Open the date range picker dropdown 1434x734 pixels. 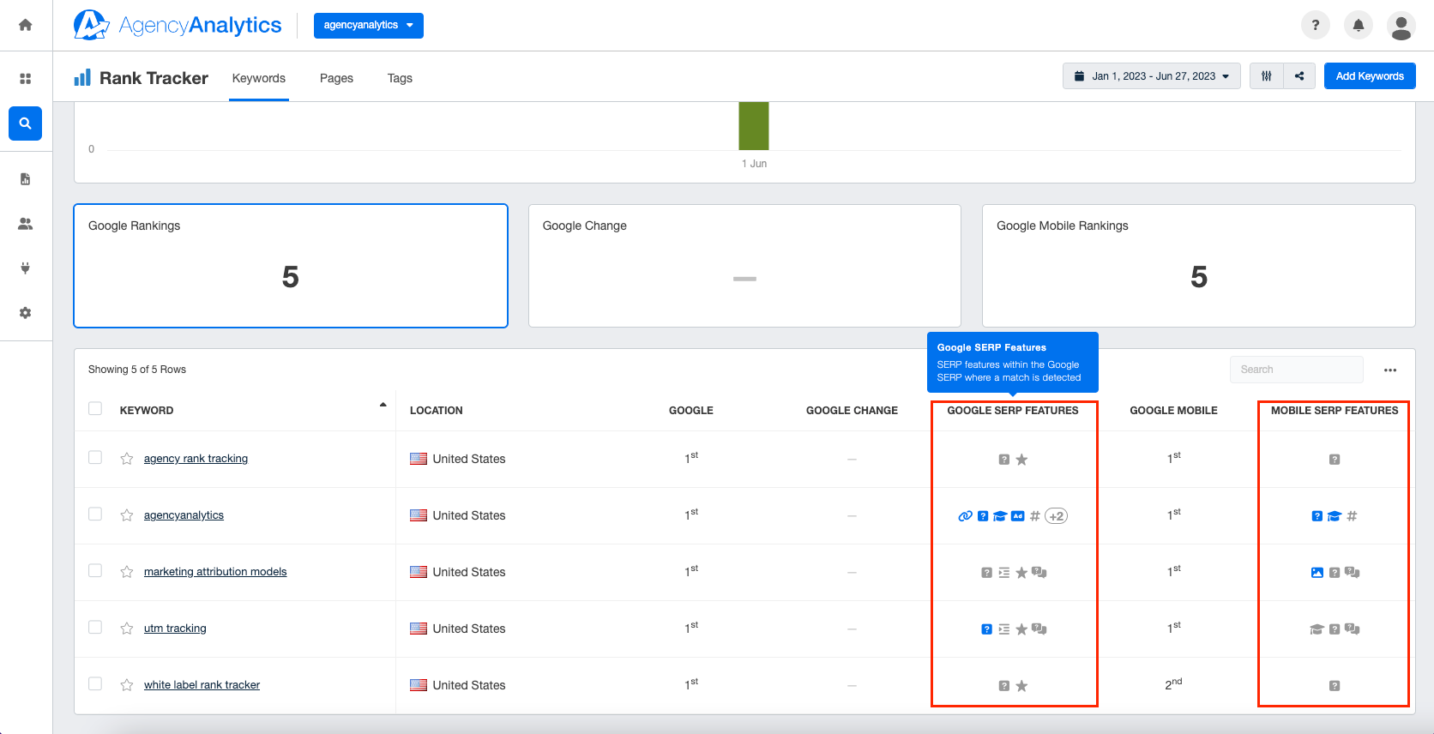[x=1152, y=76]
